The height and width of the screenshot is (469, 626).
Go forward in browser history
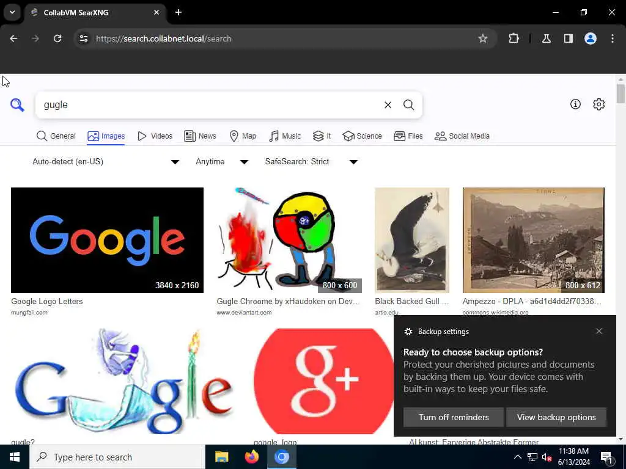[x=35, y=38]
